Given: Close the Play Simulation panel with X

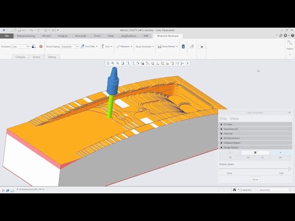Looking at the screenshot, I should click(289, 112).
